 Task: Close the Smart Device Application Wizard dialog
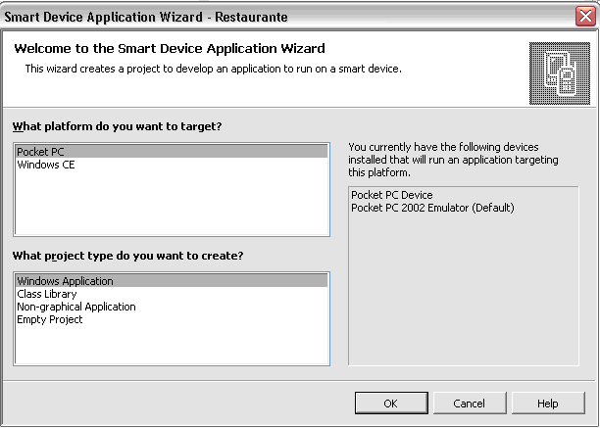coord(585,16)
